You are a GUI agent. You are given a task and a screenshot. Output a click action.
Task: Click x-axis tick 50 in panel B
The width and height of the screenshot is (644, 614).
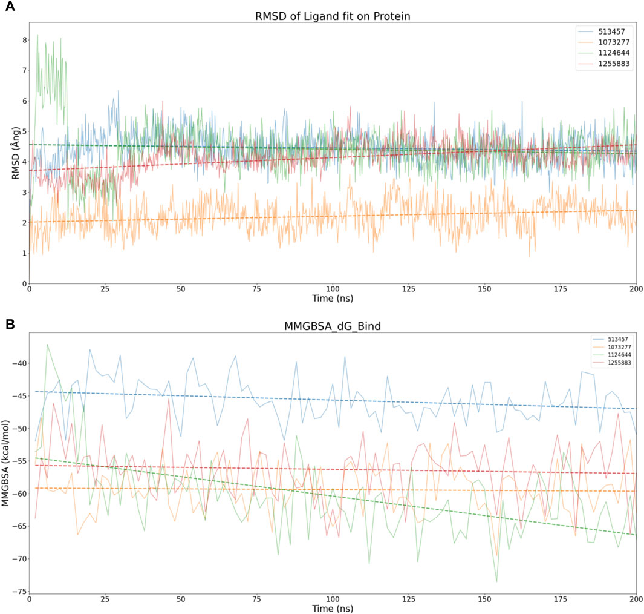[181, 599]
